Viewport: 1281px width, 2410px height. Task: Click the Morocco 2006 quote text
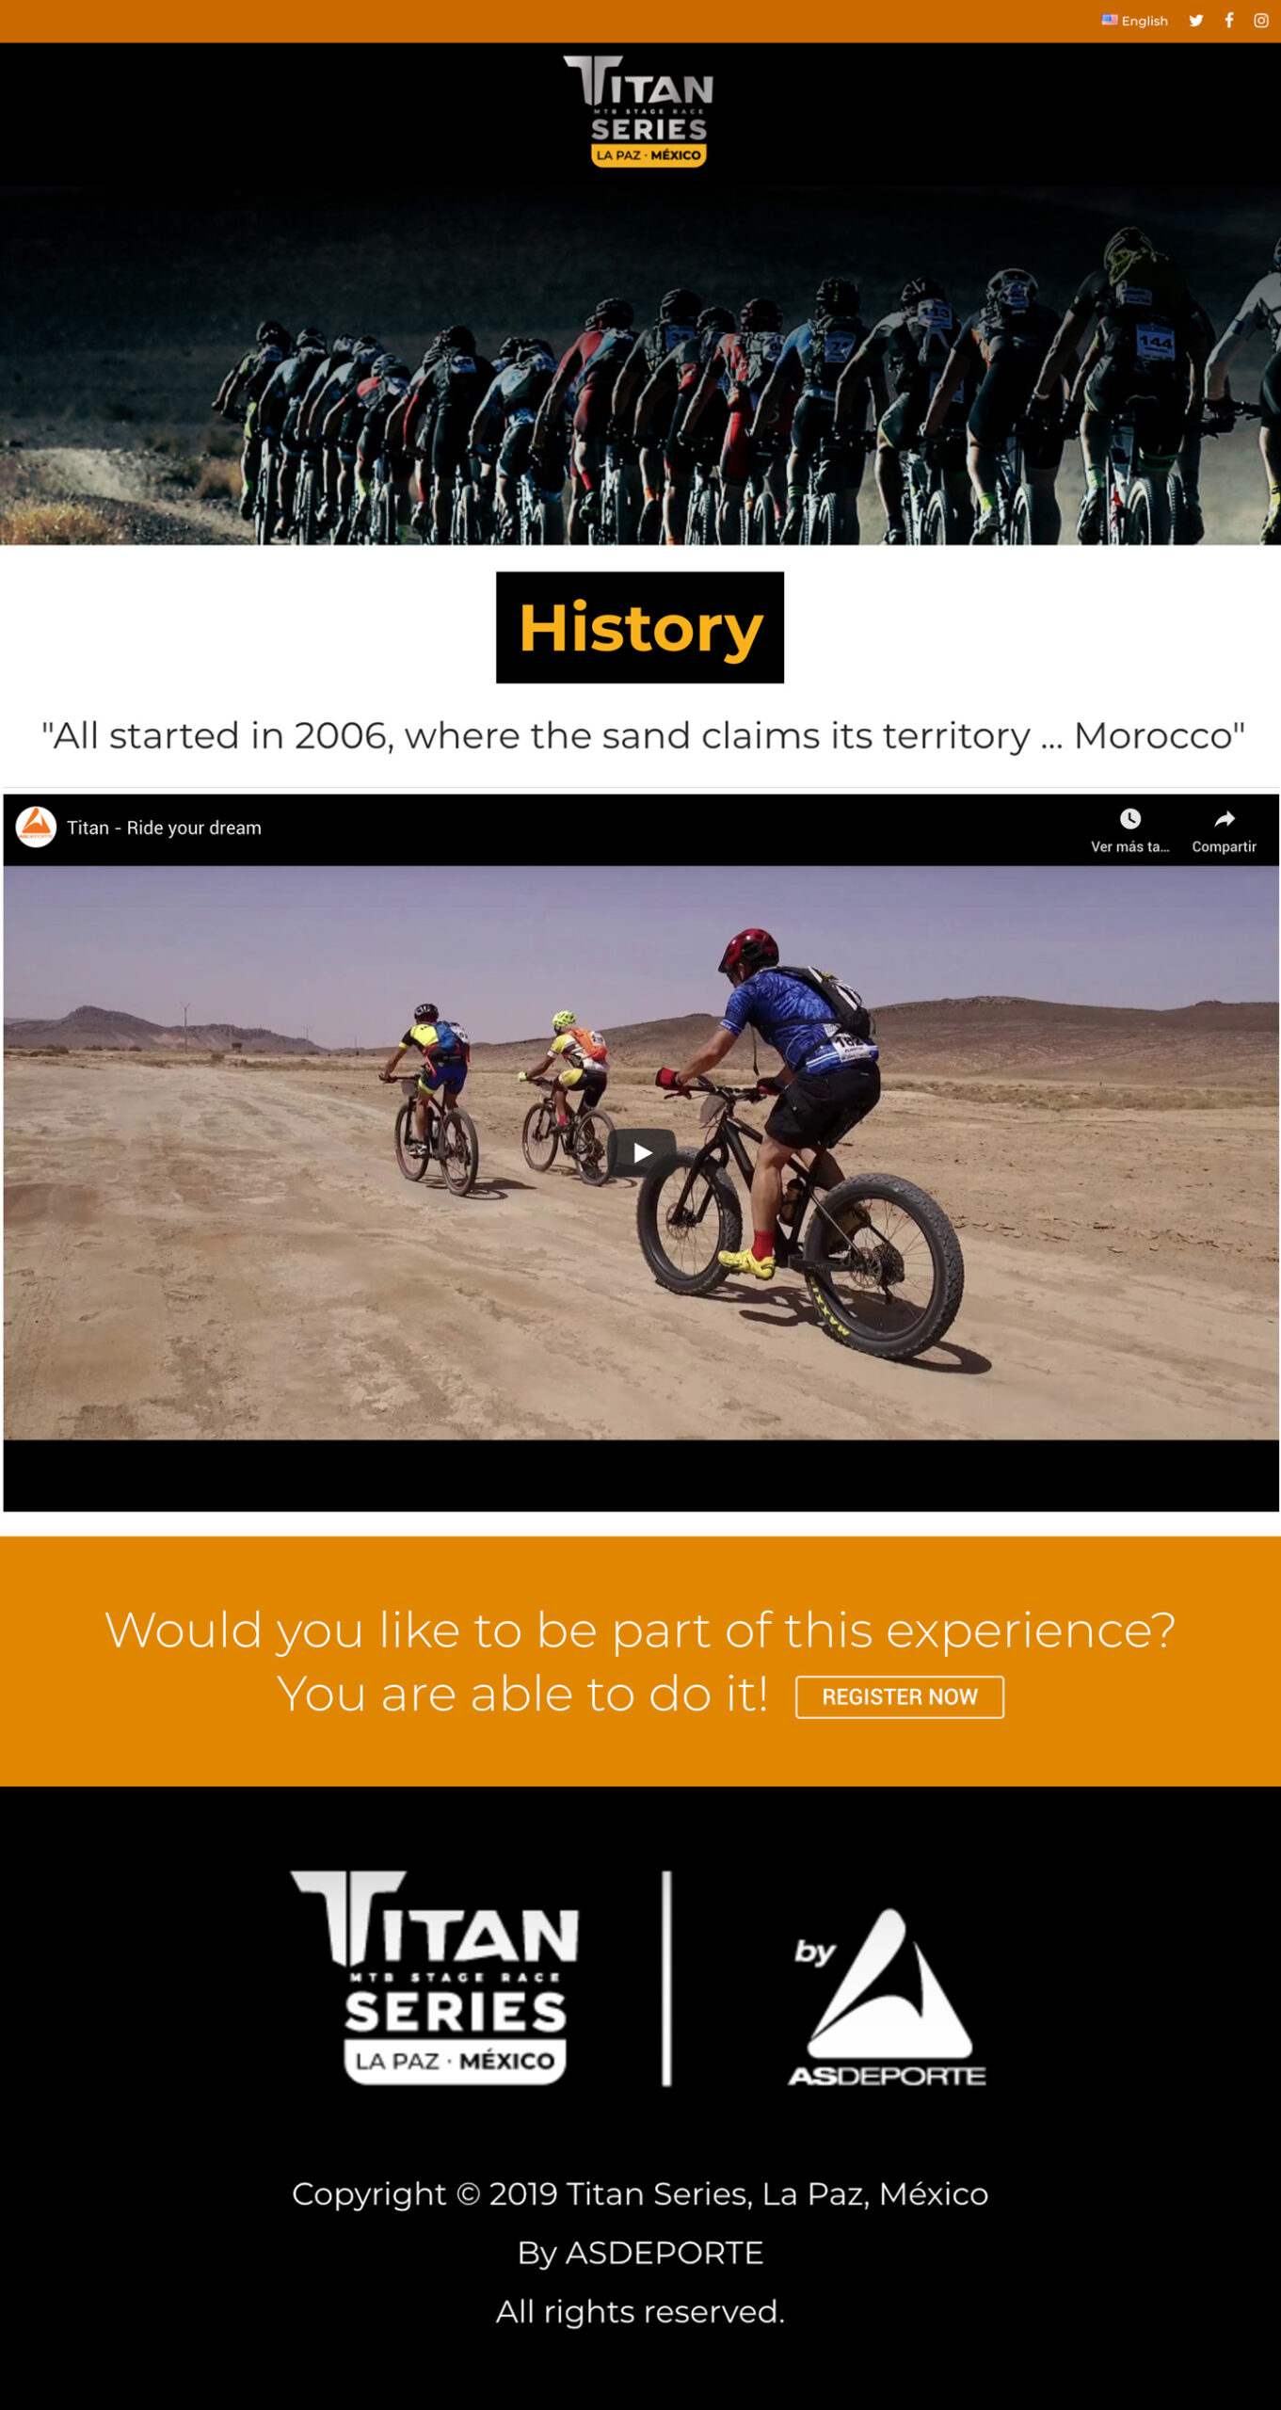(x=643, y=736)
